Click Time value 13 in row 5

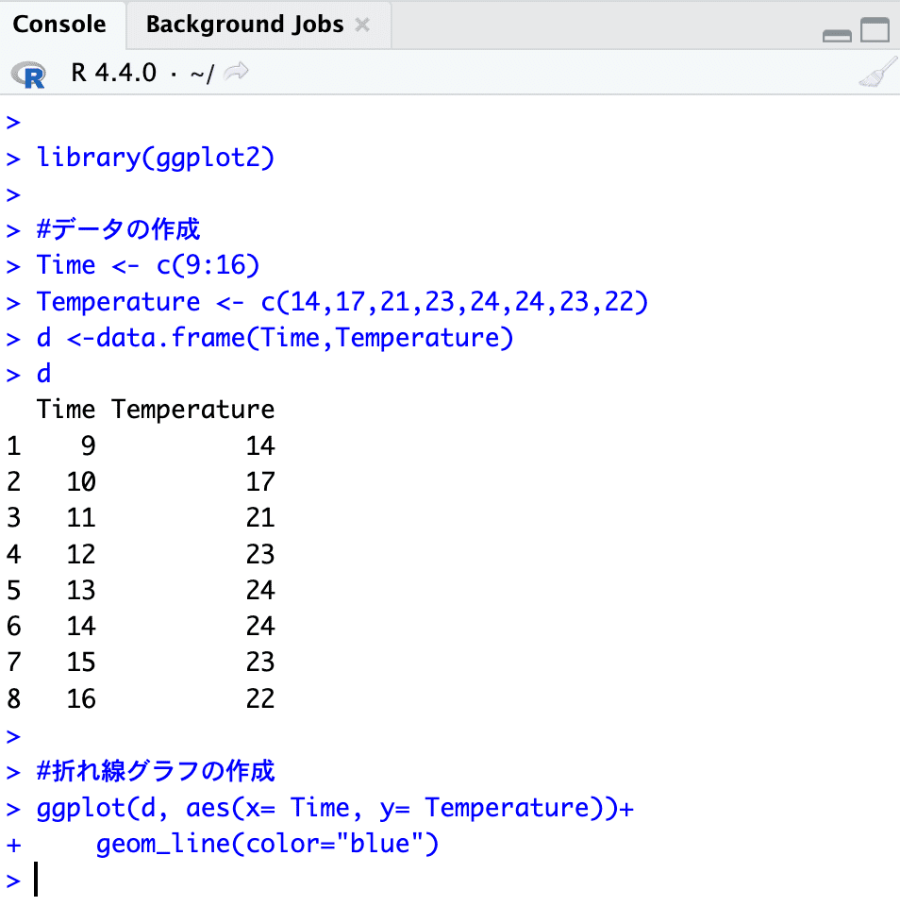click(x=81, y=590)
